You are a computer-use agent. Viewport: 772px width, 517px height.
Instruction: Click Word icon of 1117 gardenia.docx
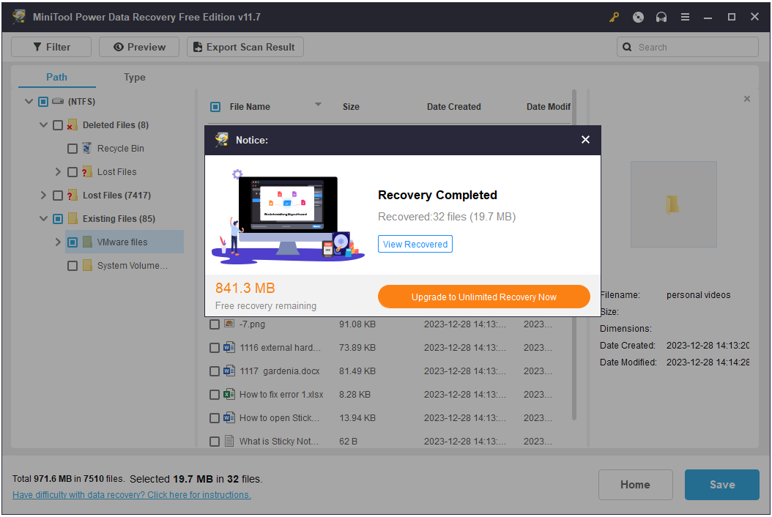229,371
